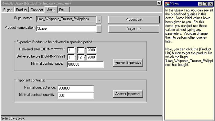This screenshot has width=215, height=121.
Task: Click the 'Important contracts:' group label
Action: [31, 80]
